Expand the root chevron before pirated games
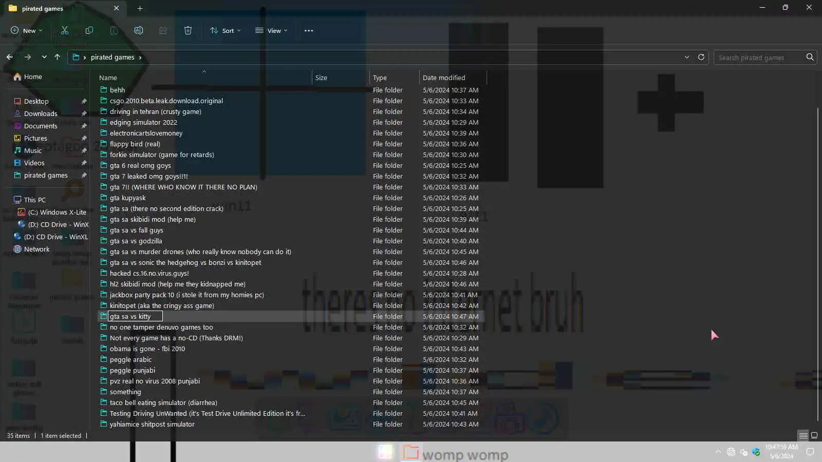The image size is (822, 462). point(85,57)
